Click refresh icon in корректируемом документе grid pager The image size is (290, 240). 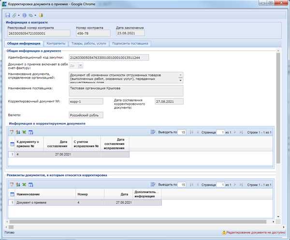pyautogui.click(x=153, y=132)
